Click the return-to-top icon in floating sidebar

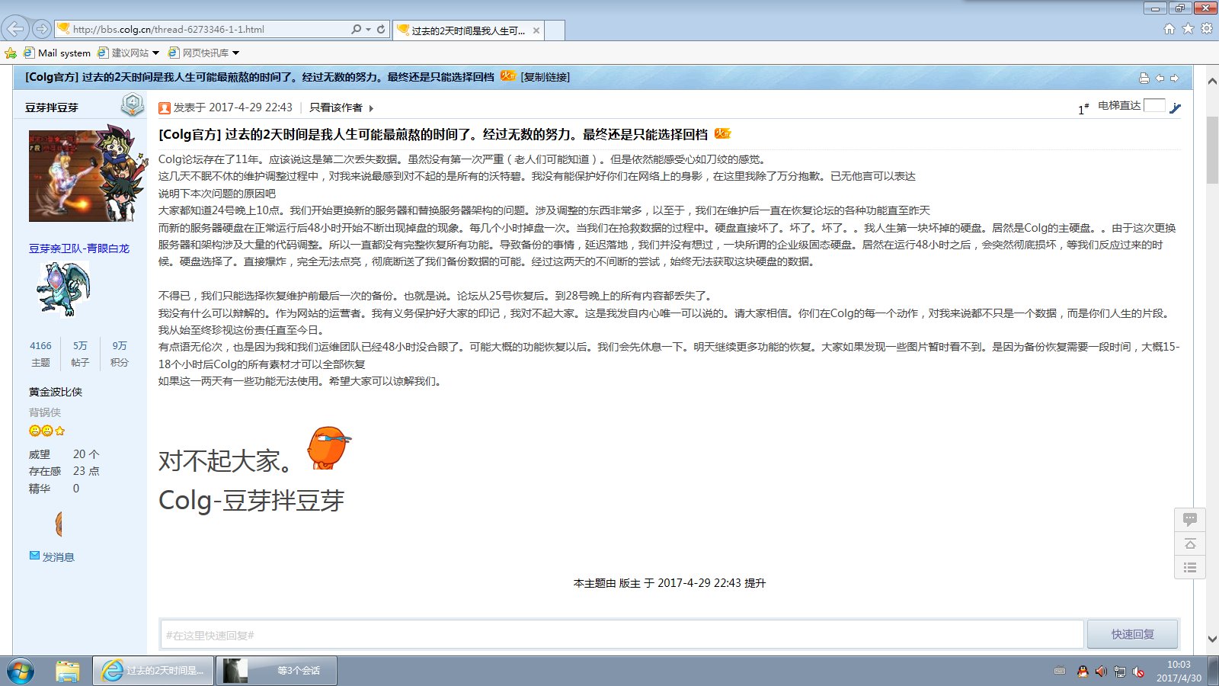pyautogui.click(x=1189, y=543)
